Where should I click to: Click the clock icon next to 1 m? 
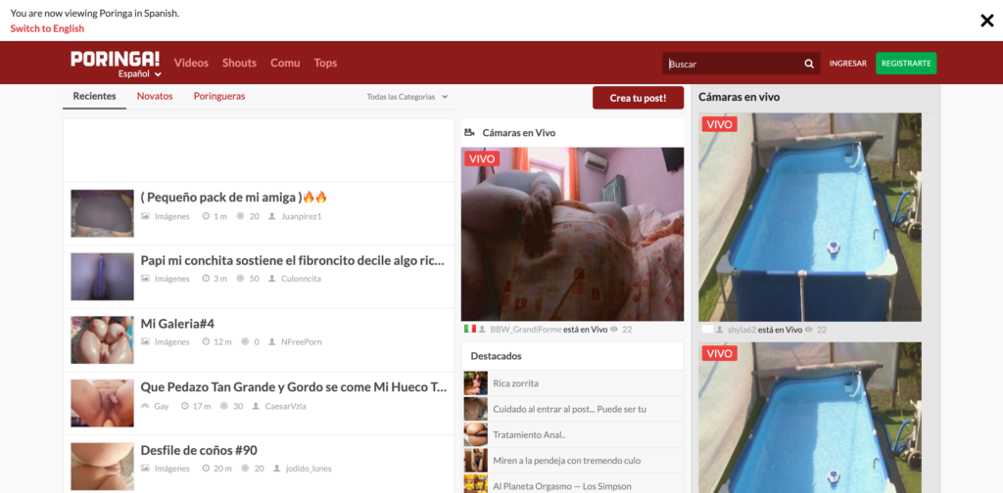click(206, 216)
